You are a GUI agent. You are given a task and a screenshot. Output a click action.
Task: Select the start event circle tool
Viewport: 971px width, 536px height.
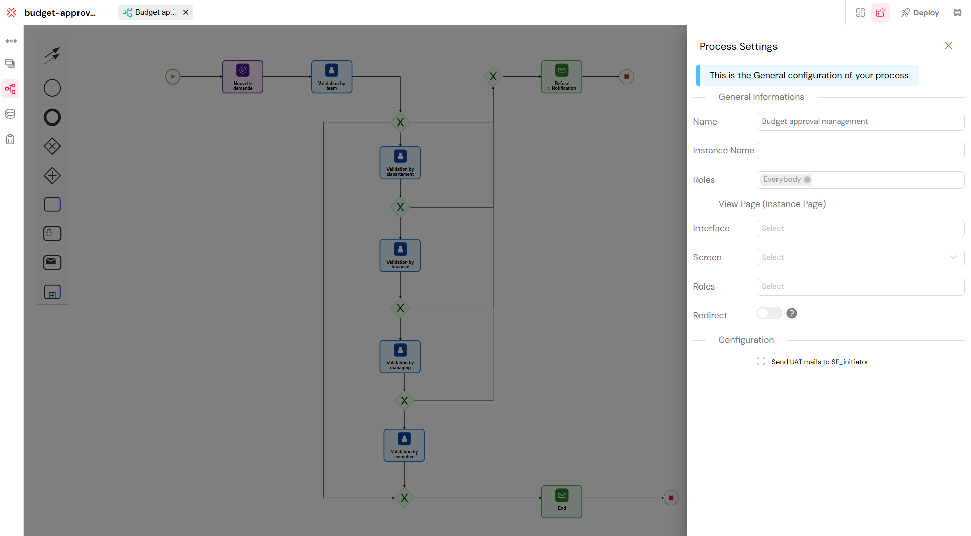point(52,88)
